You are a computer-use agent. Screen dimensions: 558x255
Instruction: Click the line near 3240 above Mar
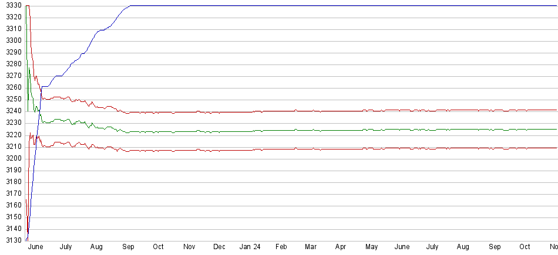311,111
